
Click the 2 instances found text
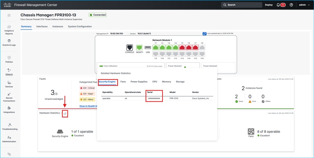pos(252,88)
